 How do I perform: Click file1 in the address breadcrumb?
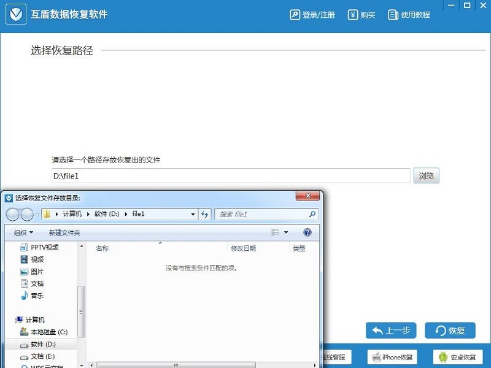(138, 213)
